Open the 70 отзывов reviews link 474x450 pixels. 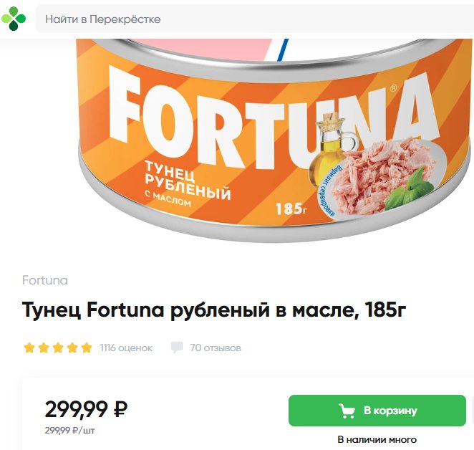point(216,348)
